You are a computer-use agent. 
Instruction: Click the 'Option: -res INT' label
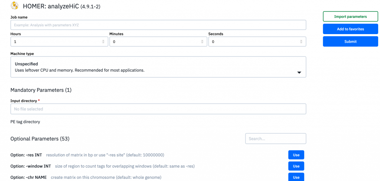(26, 155)
